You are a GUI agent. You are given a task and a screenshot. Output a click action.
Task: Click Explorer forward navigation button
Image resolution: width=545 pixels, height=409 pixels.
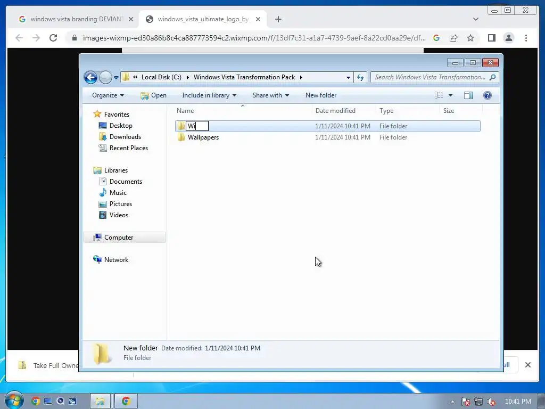pyautogui.click(x=105, y=77)
